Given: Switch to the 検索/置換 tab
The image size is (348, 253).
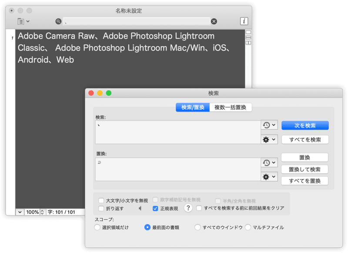Looking at the screenshot, I should [193, 108].
